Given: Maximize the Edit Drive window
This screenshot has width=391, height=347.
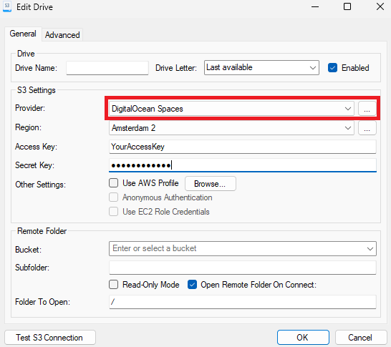Looking at the screenshot, I should point(347,6).
